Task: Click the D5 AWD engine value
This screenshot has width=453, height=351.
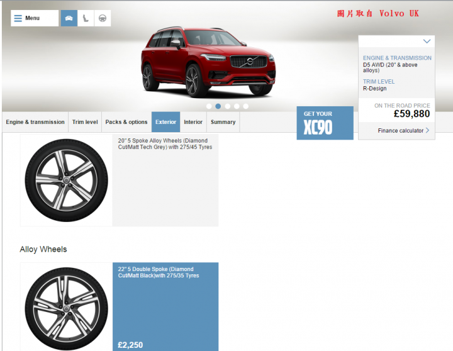Action: click(390, 67)
